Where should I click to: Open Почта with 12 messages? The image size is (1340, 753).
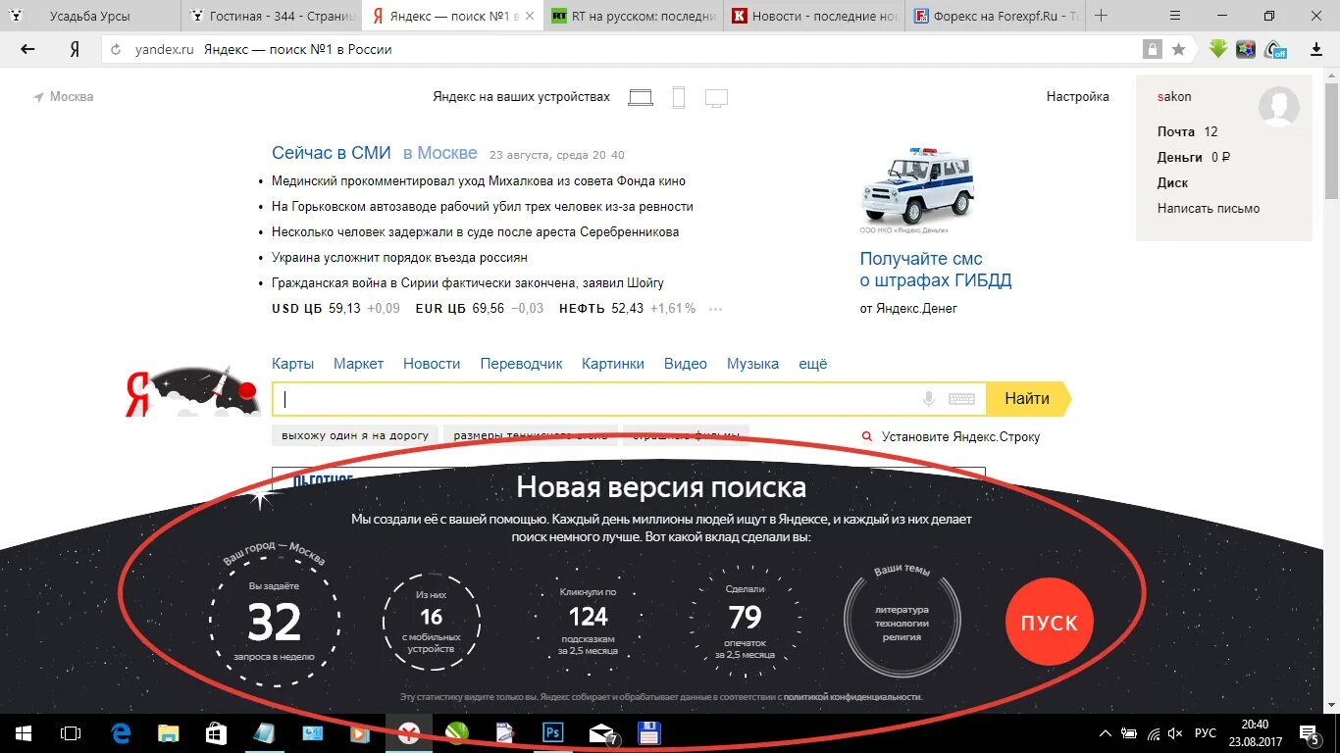tap(1187, 131)
